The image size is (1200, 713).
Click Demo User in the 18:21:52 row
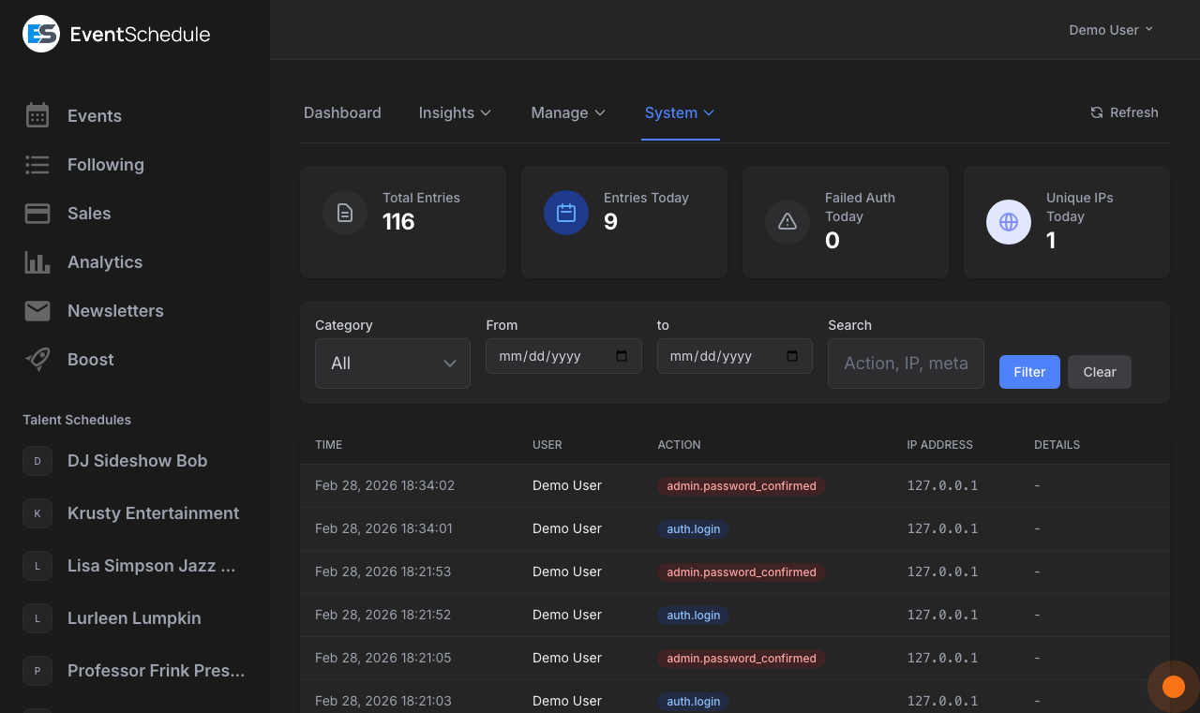(567, 615)
